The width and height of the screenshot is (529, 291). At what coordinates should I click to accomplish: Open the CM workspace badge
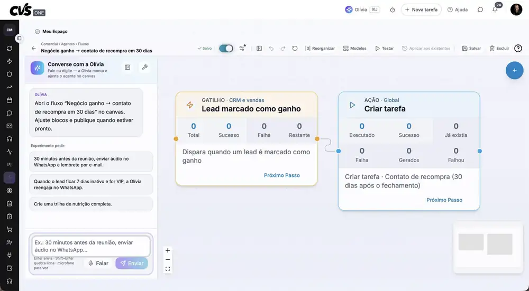pos(10,30)
